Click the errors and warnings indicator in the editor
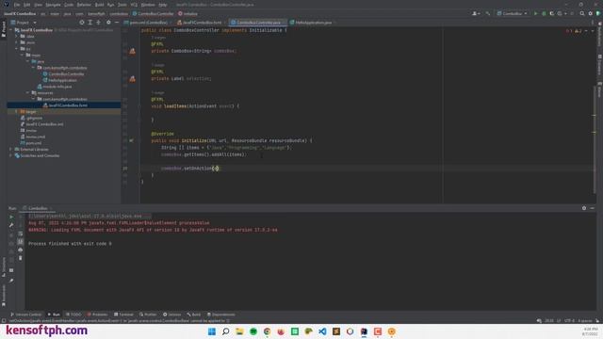This screenshot has width=603, height=339. [x=574, y=31]
